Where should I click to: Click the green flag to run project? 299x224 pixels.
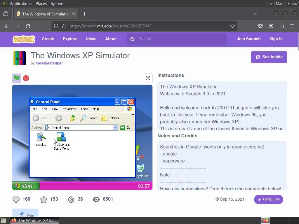point(17,78)
